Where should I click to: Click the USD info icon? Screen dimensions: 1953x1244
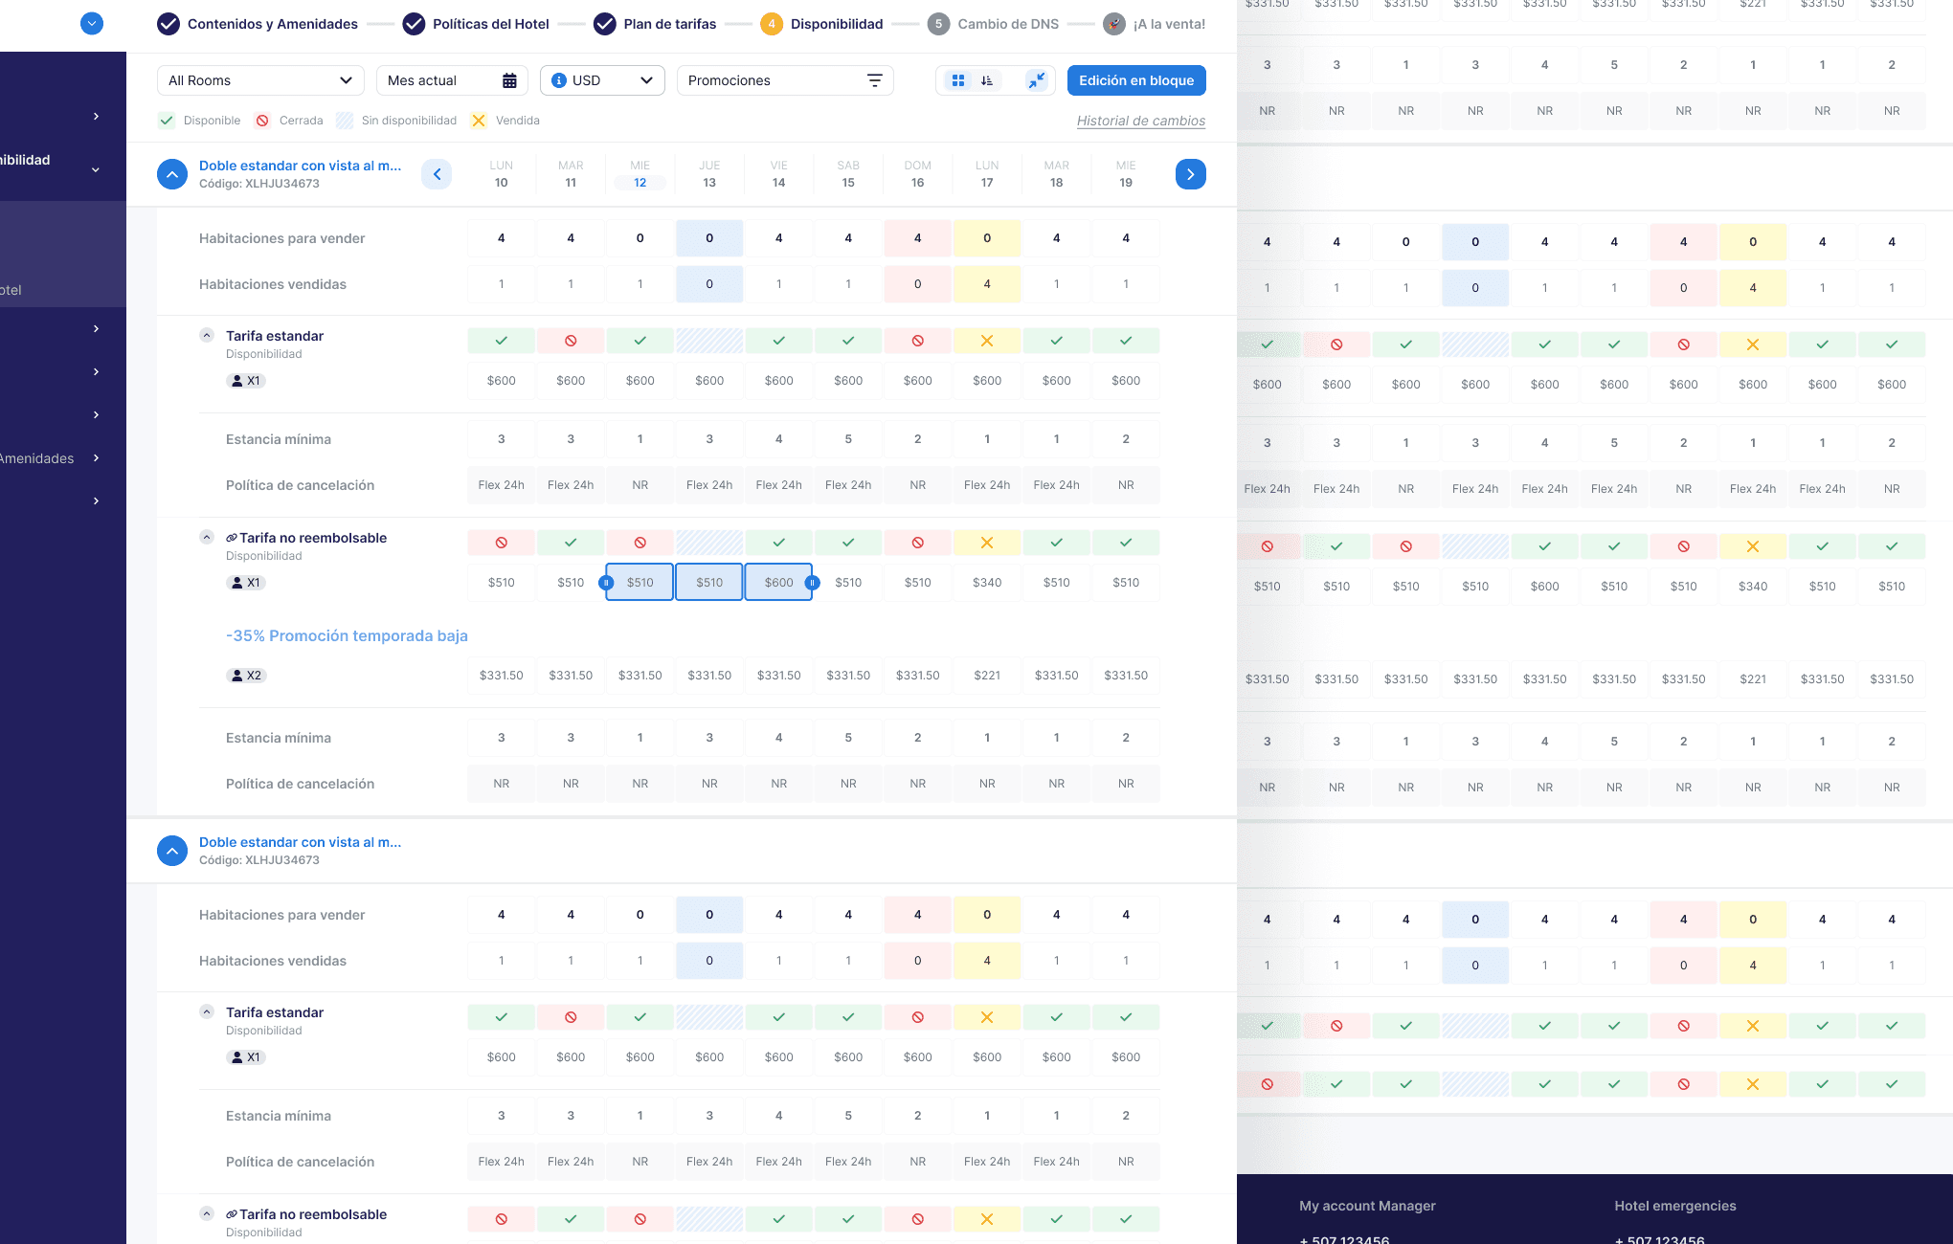click(x=559, y=80)
